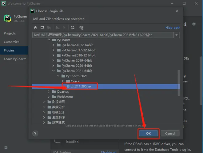Expand PyCharm2018-32 64bit folder
This screenshot has width=203, height=153.
click(x=53, y=55)
